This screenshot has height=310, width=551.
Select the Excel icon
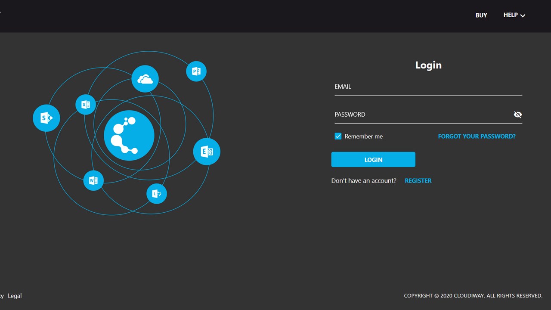(85, 104)
